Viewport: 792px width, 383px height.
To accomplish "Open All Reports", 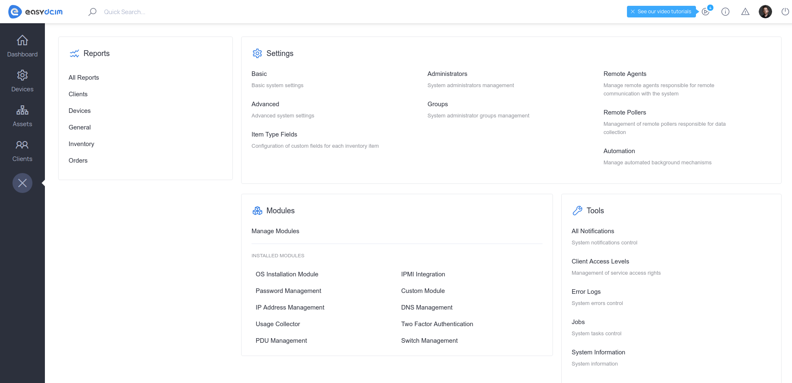I will coord(84,78).
